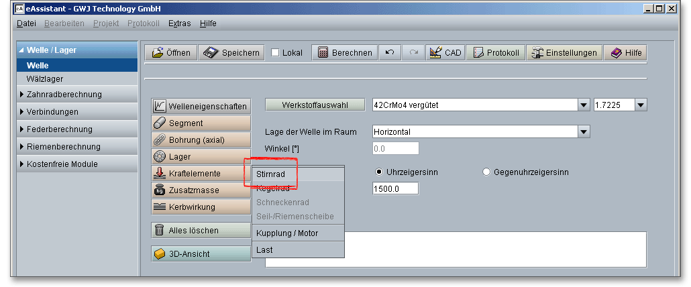The image size is (691, 287).
Task: Open the Horizontal orientation dropdown
Action: [x=583, y=132]
